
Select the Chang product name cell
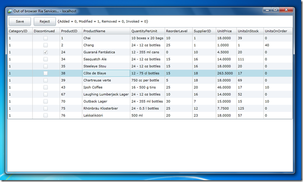[106, 45]
